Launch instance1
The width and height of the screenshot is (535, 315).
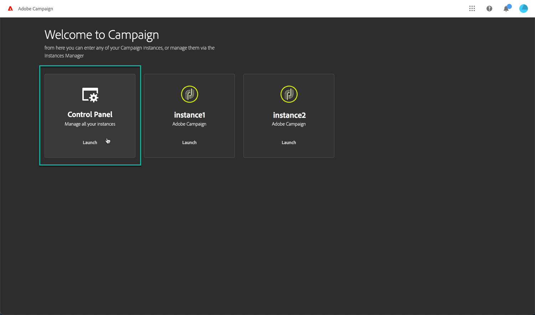click(189, 143)
